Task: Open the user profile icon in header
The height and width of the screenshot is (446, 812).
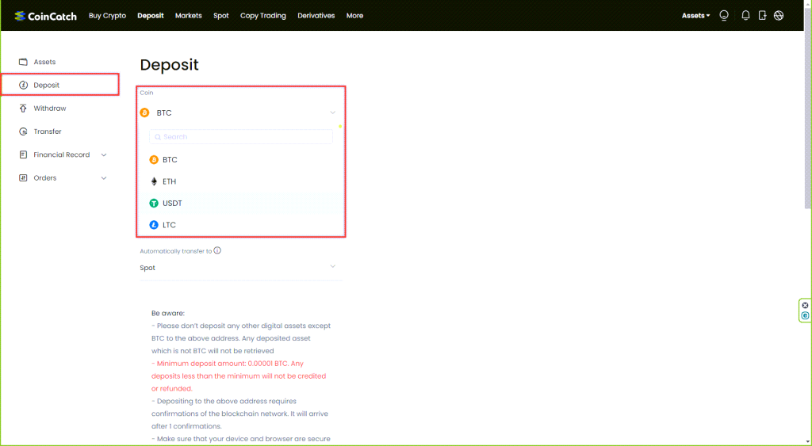Action: coord(723,15)
